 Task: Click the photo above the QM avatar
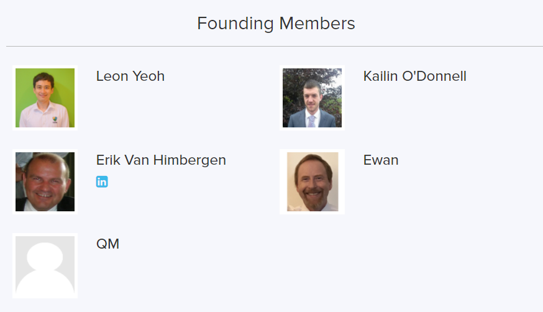click(x=45, y=181)
